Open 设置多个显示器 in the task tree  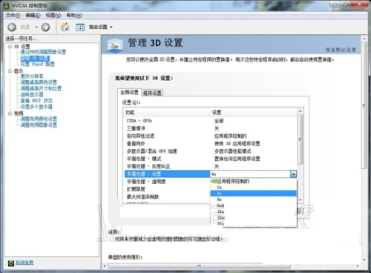tap(36, 107)
